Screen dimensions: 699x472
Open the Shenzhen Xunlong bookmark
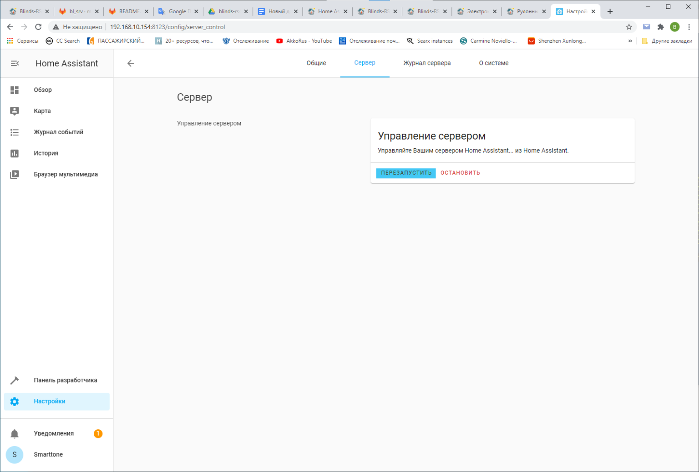click(557, 41)
